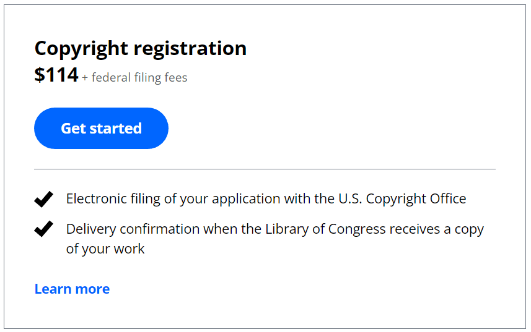
Task: Click the checkmark beside Electronic filing
Action: click(x=44, y=199)
